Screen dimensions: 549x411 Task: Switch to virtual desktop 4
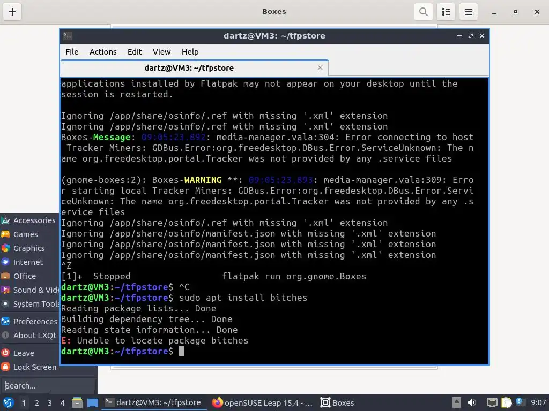(x=63, y=403)
